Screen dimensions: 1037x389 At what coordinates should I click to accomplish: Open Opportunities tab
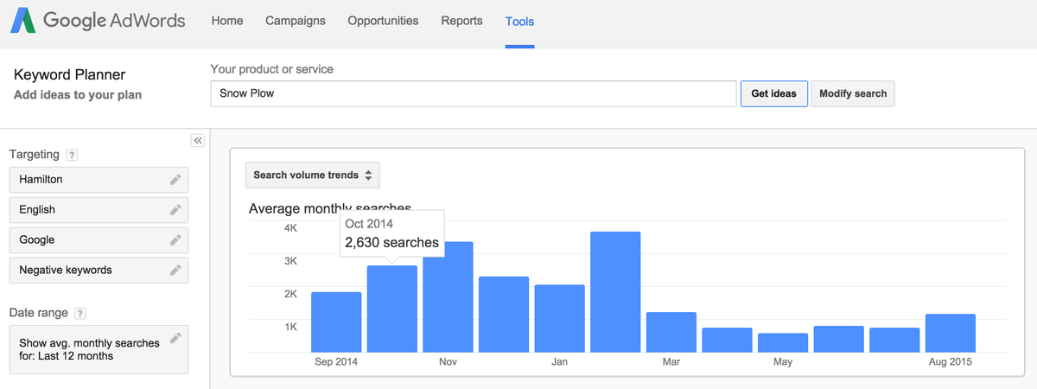[x=383, y=21]
